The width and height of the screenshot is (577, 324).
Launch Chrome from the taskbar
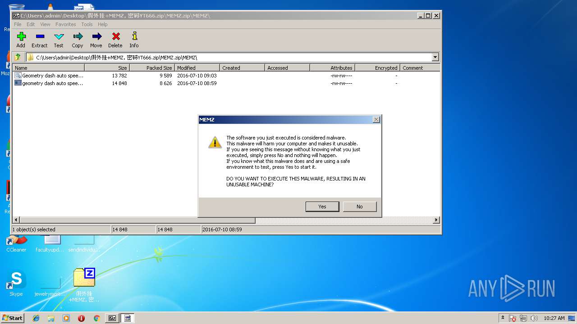point(96,318)
